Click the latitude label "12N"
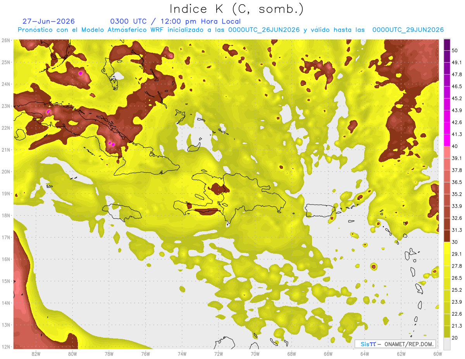The image size is (465, 359). (x=6, y=347)
